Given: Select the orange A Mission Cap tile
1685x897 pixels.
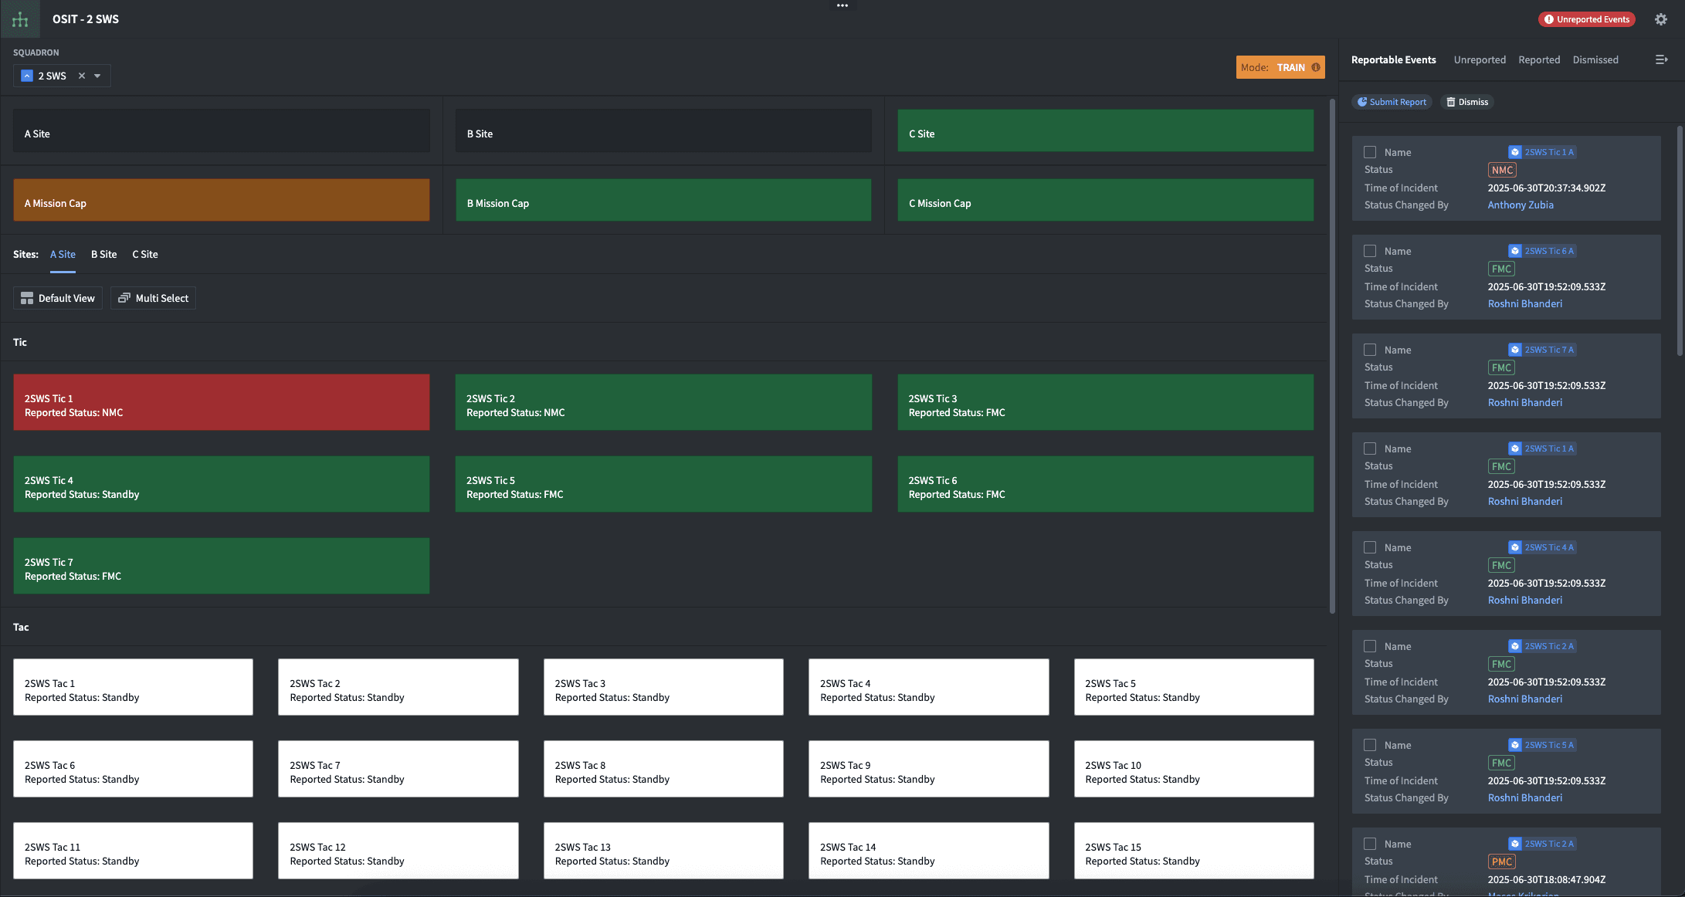Looking at the screenshot, I should 221,200.
